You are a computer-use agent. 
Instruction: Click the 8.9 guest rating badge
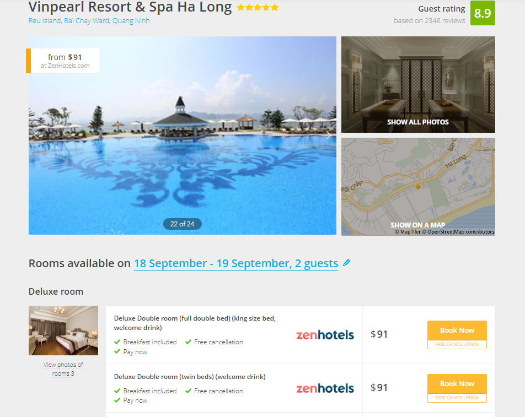483,13
